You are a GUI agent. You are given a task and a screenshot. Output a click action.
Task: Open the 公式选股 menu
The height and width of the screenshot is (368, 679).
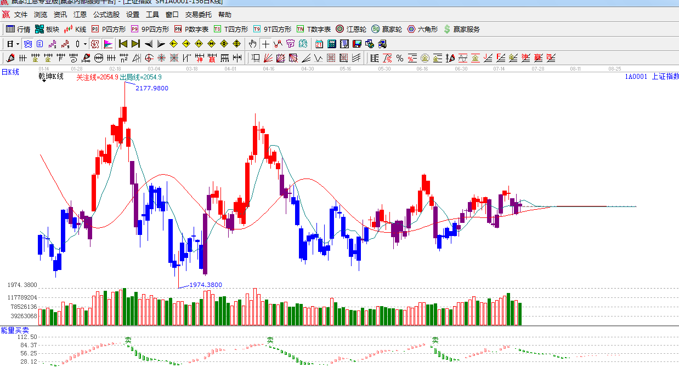(106, 15)
